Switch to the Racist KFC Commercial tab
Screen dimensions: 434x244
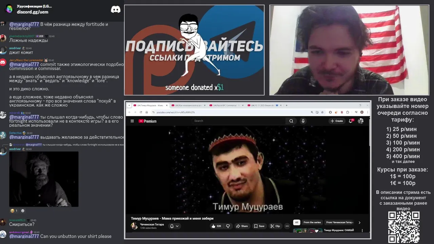pos(225,105)
